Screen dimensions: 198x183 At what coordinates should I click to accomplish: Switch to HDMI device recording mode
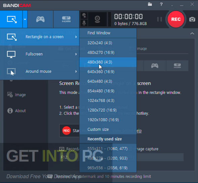click(x=66, y=19)
